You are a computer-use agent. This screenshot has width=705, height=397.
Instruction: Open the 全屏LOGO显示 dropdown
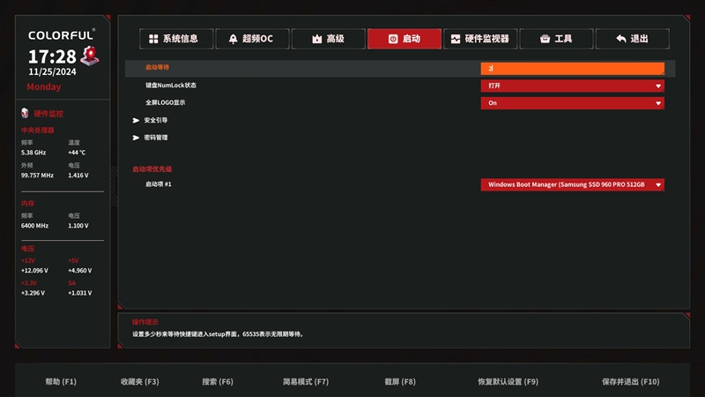pos(572,103)
